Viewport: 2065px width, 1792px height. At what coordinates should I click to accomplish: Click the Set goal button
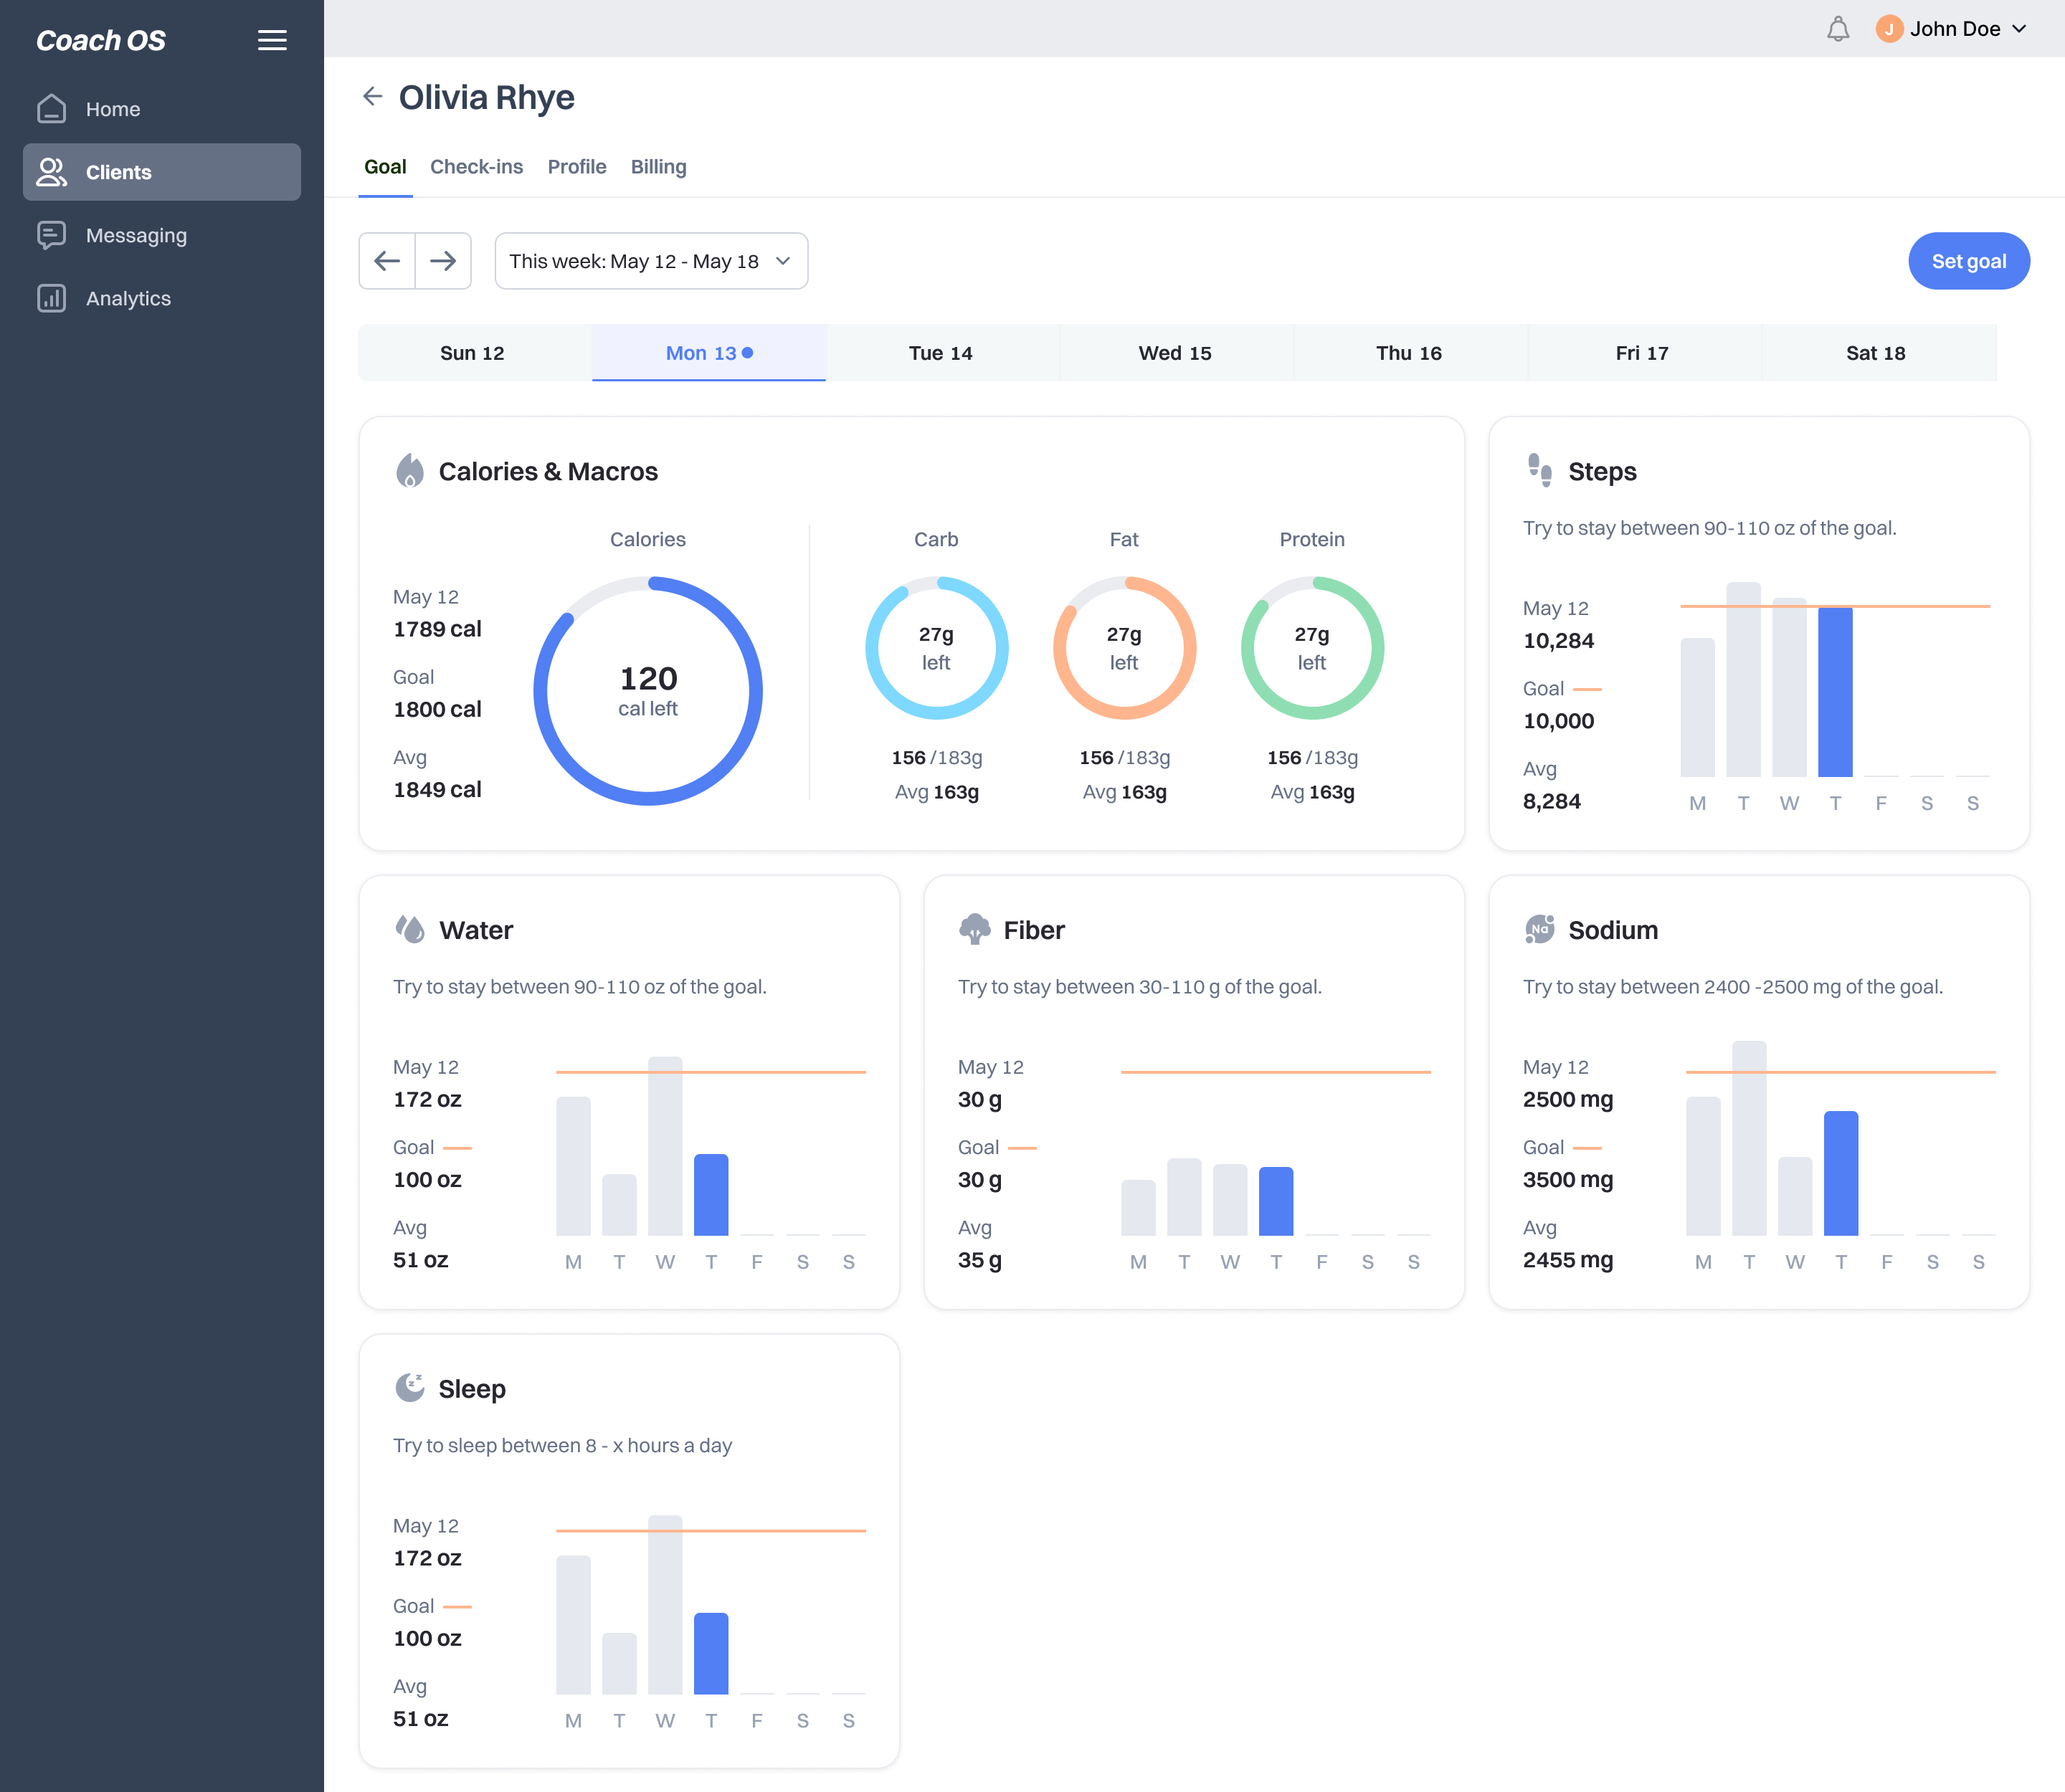(1968, 261)
